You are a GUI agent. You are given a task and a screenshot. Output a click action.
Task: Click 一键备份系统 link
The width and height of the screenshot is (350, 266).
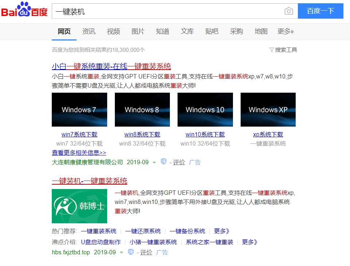[187, 231]
